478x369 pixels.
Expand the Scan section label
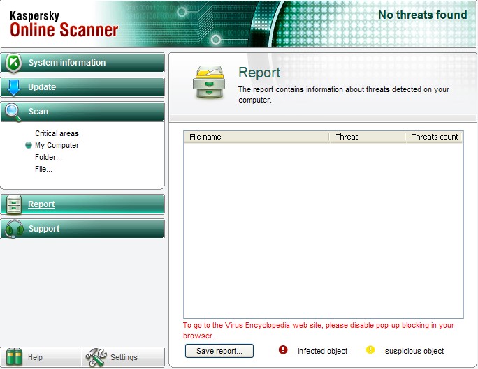pyautogui.click(x=38, y=112)
